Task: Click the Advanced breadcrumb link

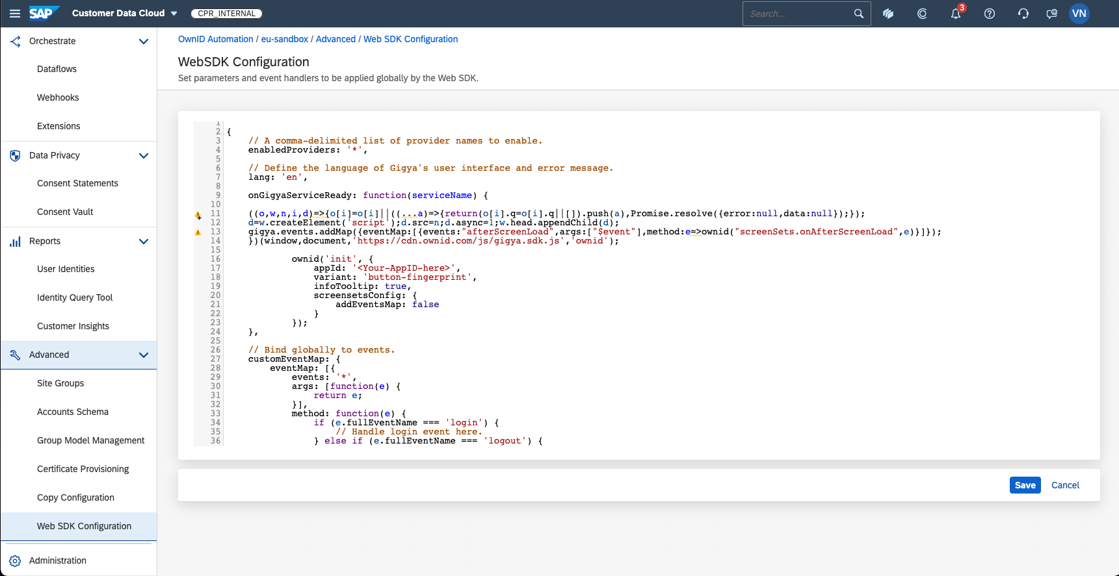Action: [x=336, y=40]
